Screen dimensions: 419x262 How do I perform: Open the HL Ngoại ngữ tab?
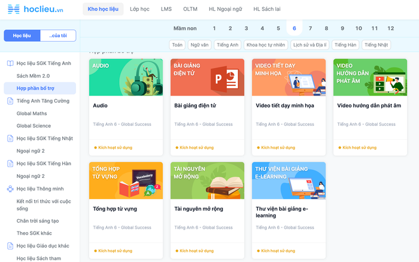pyautogui.click(x=225, y=9)
